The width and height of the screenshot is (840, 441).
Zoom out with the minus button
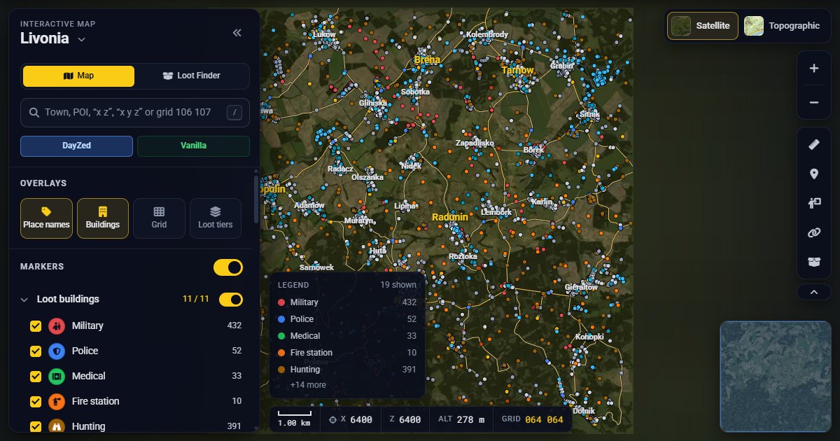click(x=814, y=103)
